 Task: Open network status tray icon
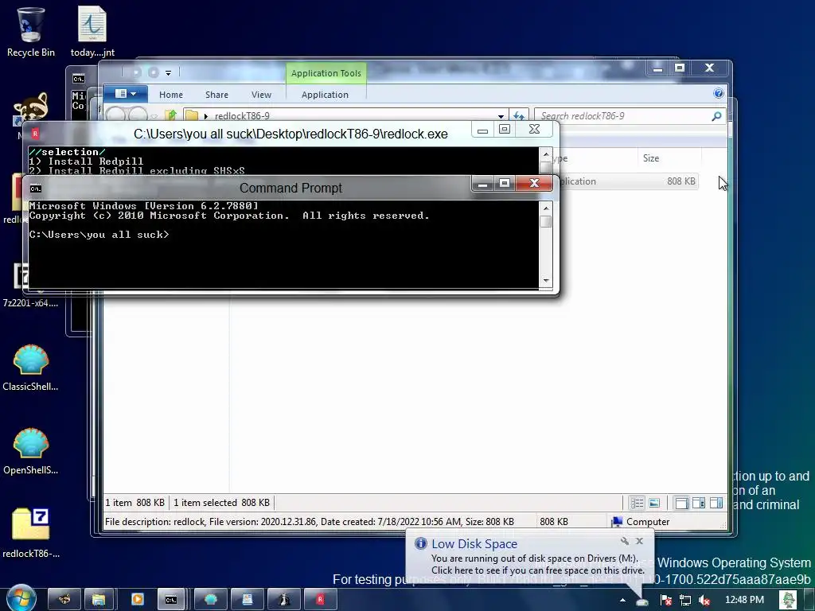pos(685,600)
